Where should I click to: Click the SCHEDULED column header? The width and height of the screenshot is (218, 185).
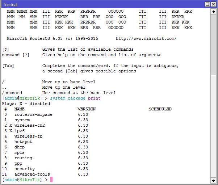[x=160, y=109]
